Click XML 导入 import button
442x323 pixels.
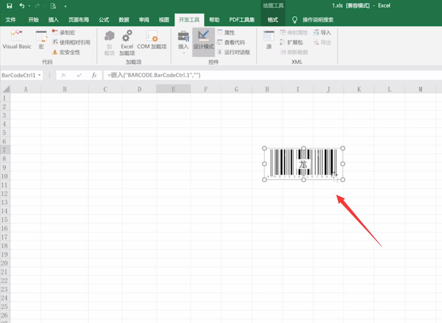pos(322,32)
